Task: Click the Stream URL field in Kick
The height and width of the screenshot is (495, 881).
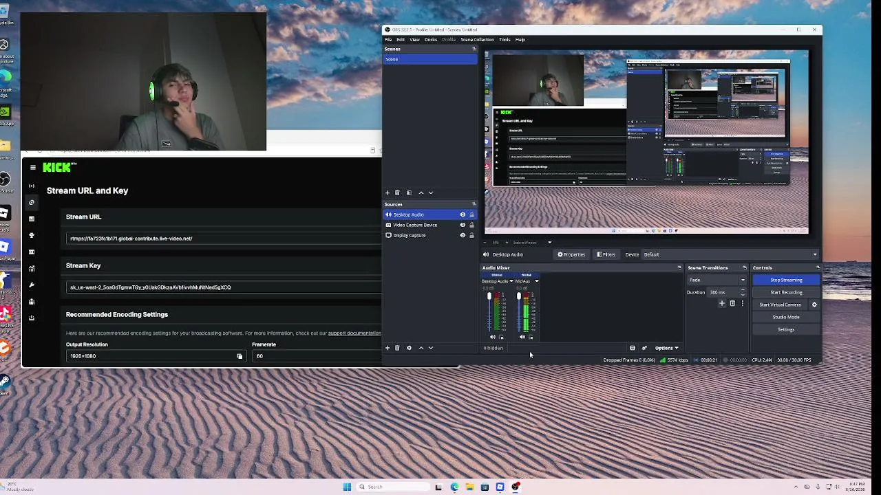Action: click(x=224, y=239)
